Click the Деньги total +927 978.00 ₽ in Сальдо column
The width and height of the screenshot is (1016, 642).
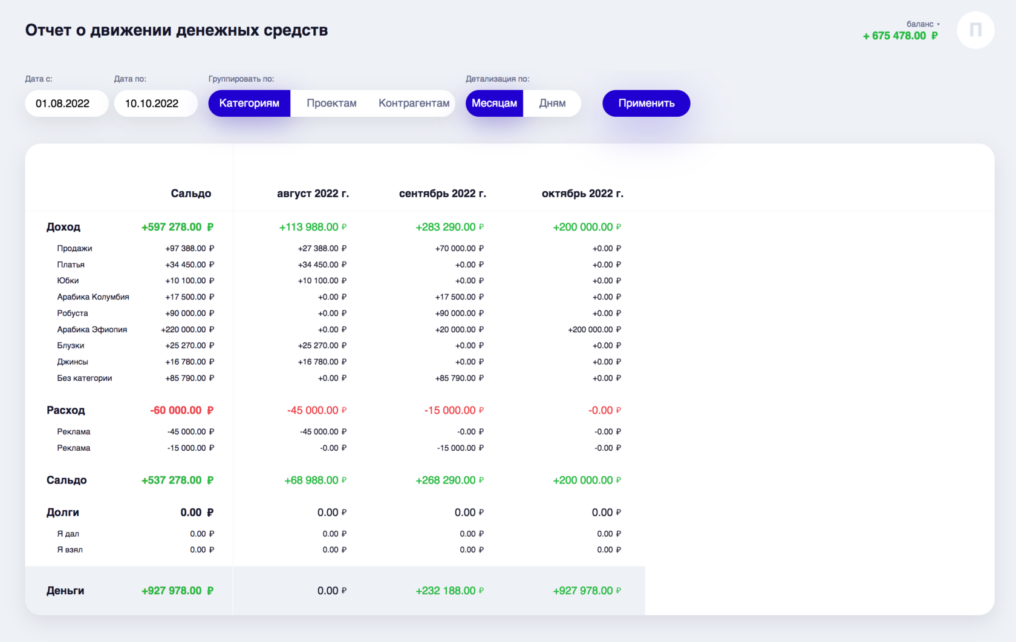178,591
